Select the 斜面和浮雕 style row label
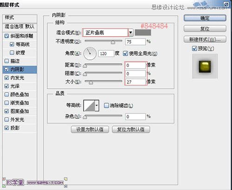232x190 pixels. [x=22, y=36]
